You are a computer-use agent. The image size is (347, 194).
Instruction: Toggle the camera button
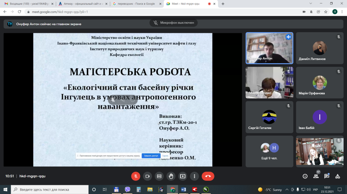click(147, 176)
